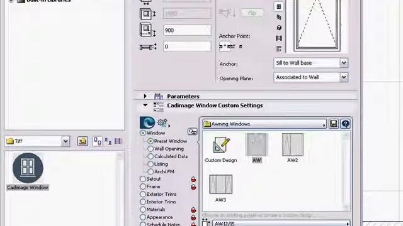Click the red lock beside Frame

pos(193,187)
